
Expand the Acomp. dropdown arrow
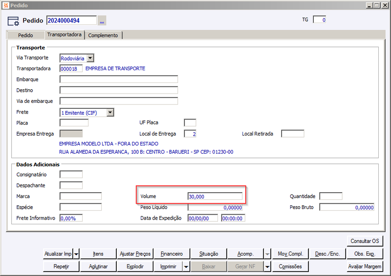[x=267, y=254]
